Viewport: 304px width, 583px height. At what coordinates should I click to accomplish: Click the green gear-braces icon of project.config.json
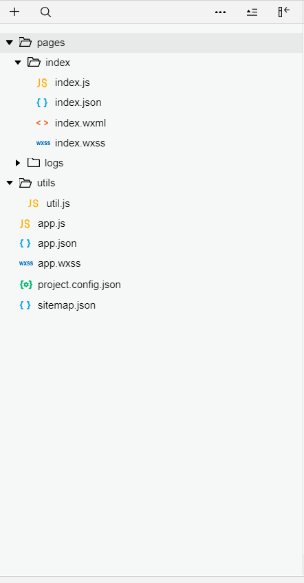25,285
